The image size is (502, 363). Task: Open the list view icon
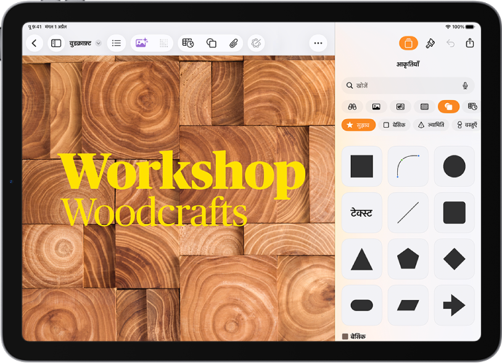click(116, 43)
